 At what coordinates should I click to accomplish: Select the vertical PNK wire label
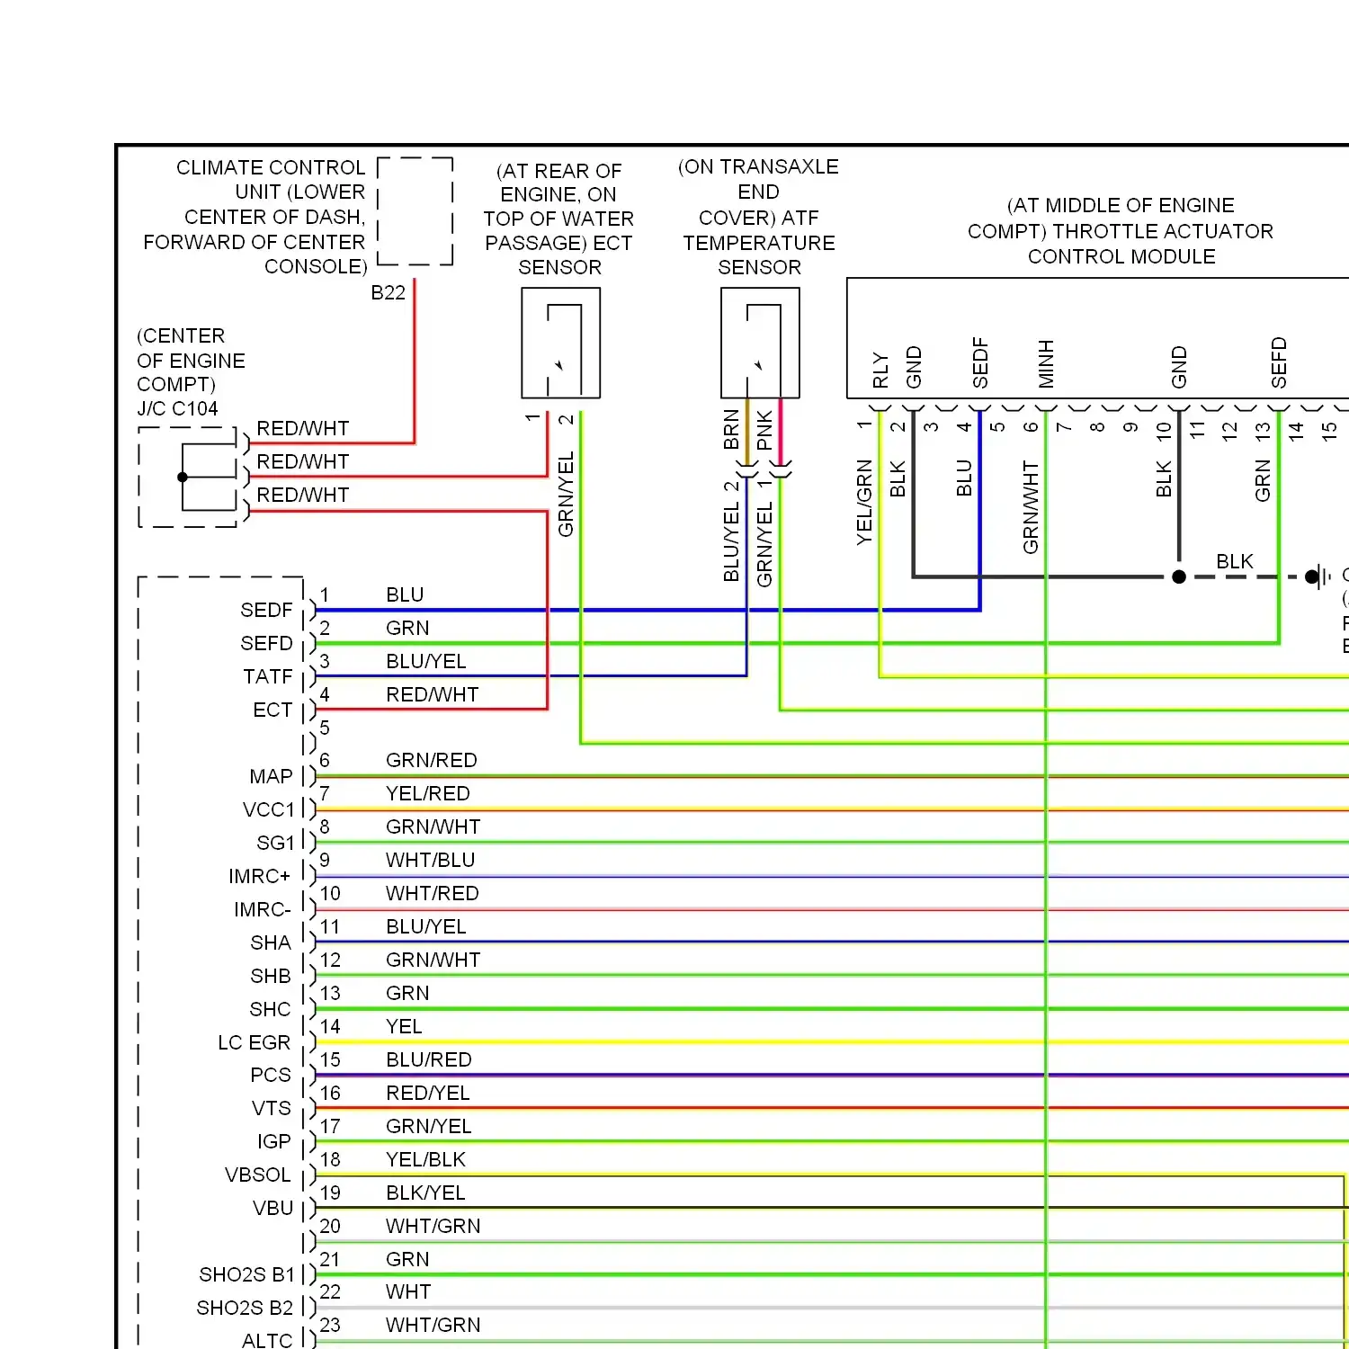tap(764, 430)
